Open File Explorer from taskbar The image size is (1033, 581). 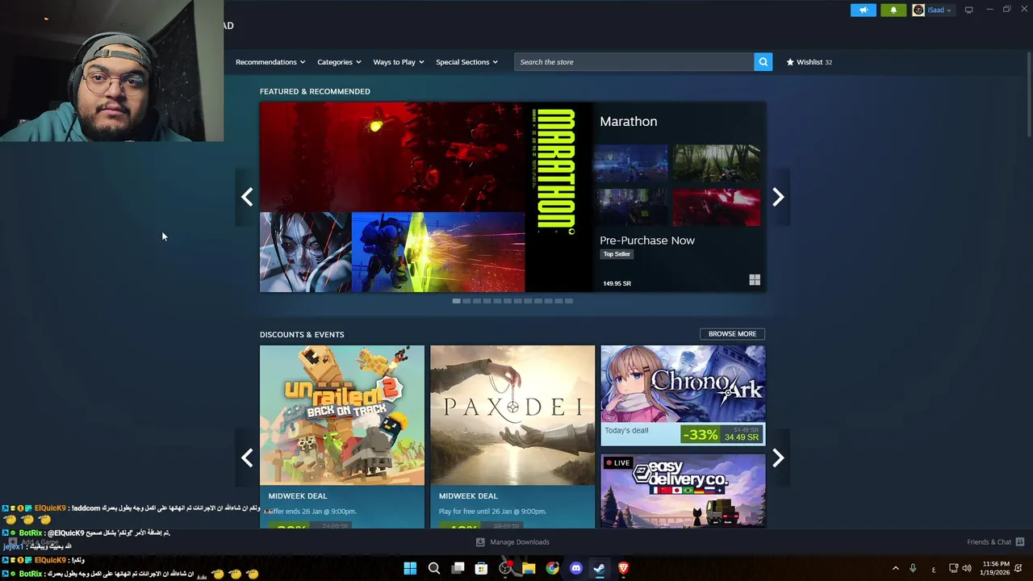click(x=529, y=568)
